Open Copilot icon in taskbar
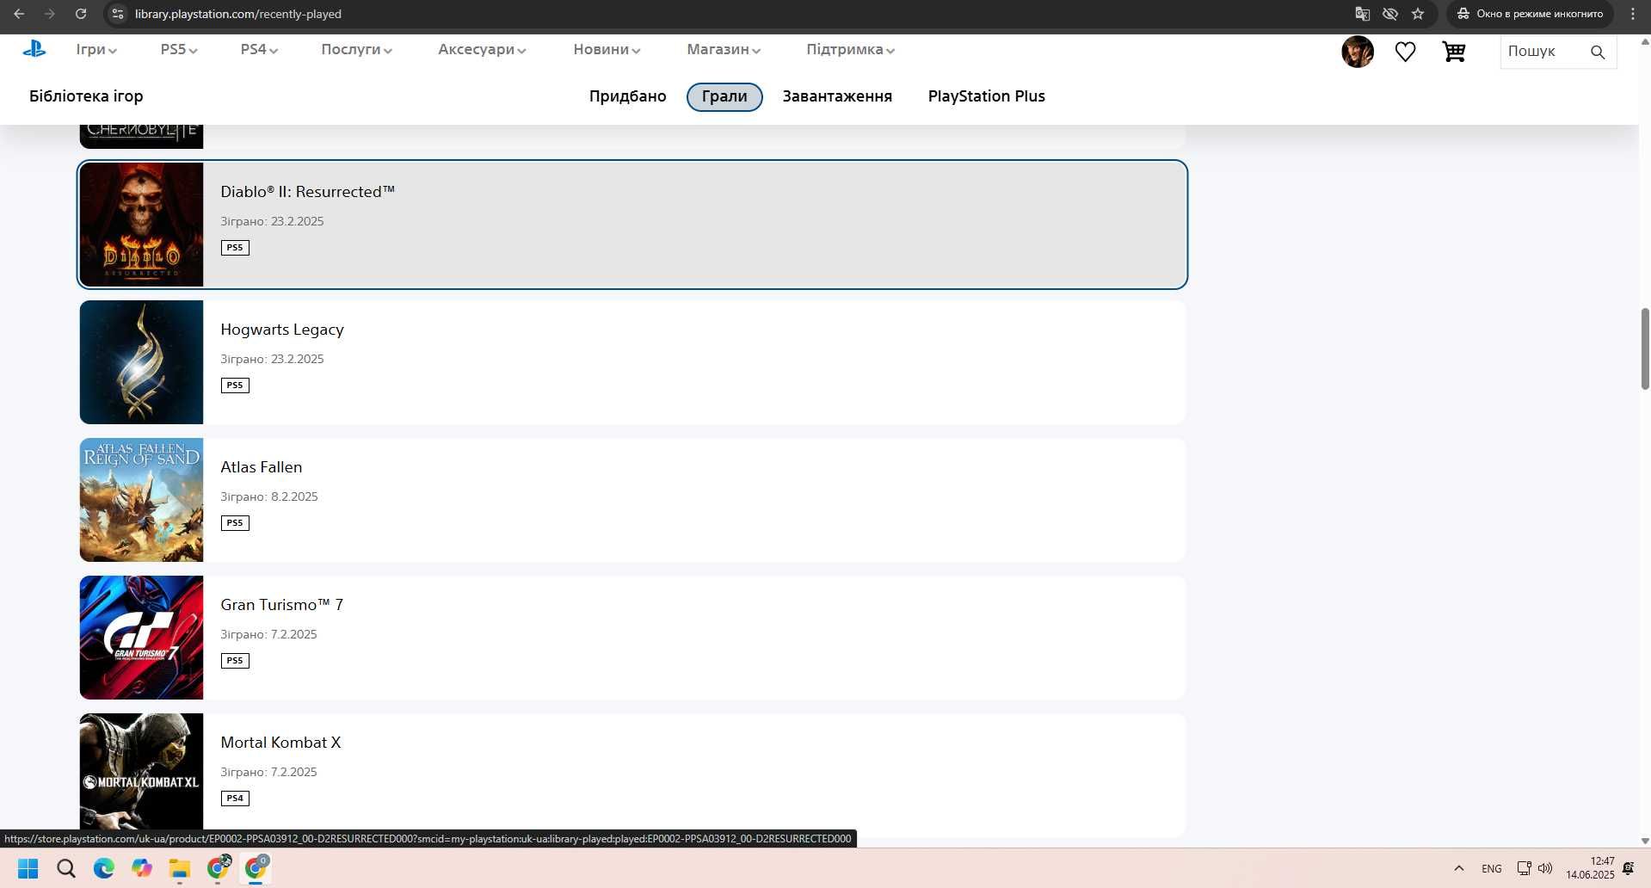 point(142,868)
